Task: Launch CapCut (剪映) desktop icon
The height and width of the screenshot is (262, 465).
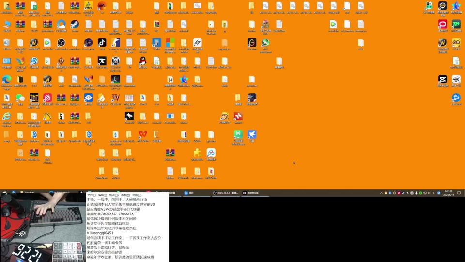Action: [442, 80]
